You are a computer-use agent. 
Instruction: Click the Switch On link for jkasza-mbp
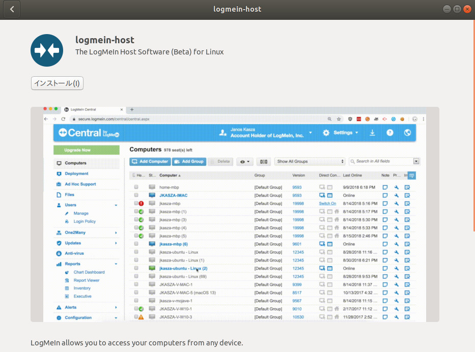pyautogui.click(x=326, y=203)
